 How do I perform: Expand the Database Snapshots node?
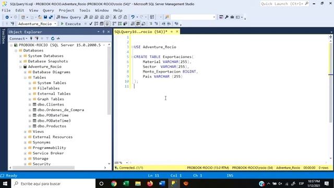coord(20,61)
